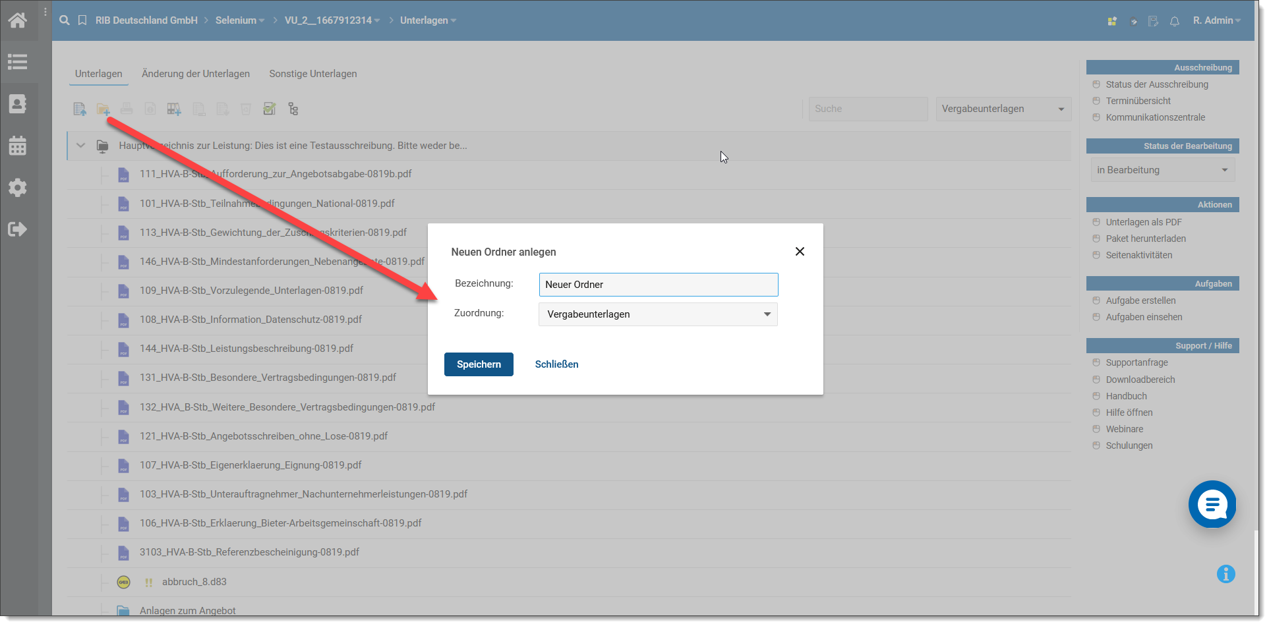Viewport: 1269px width, 626px height.
Task: Click the upload document toolbar icon
Action: tap(80, 109)
